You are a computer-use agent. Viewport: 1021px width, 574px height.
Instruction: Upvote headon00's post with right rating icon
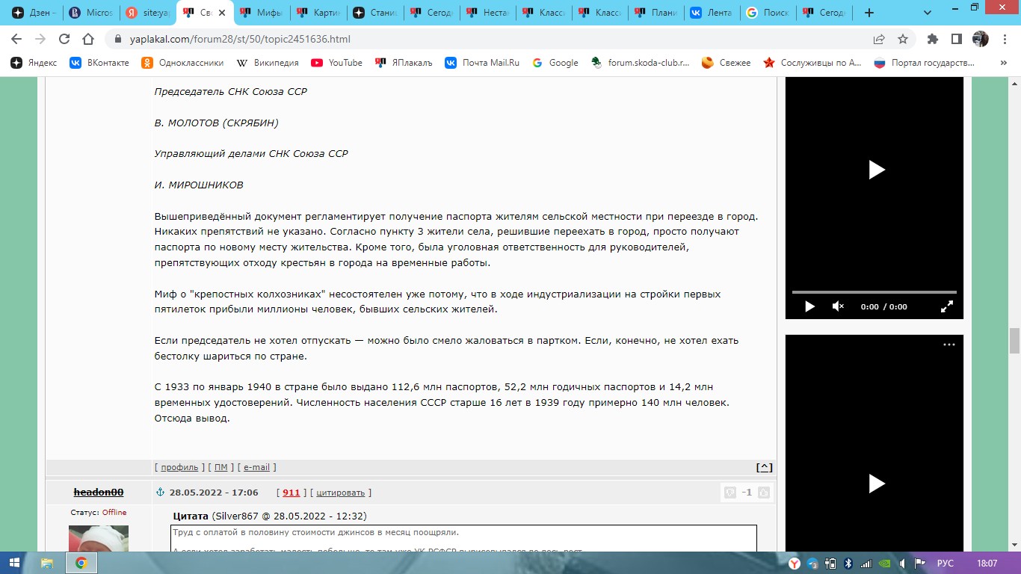(x=764, y=493)
